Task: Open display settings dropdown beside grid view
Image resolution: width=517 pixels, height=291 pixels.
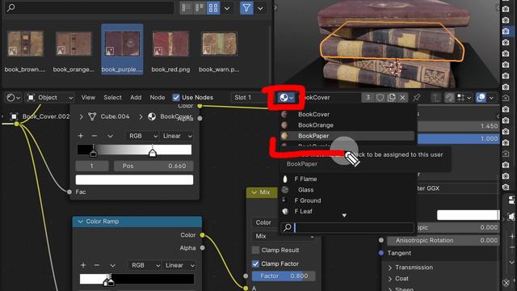Action: [x=227, y=8]
